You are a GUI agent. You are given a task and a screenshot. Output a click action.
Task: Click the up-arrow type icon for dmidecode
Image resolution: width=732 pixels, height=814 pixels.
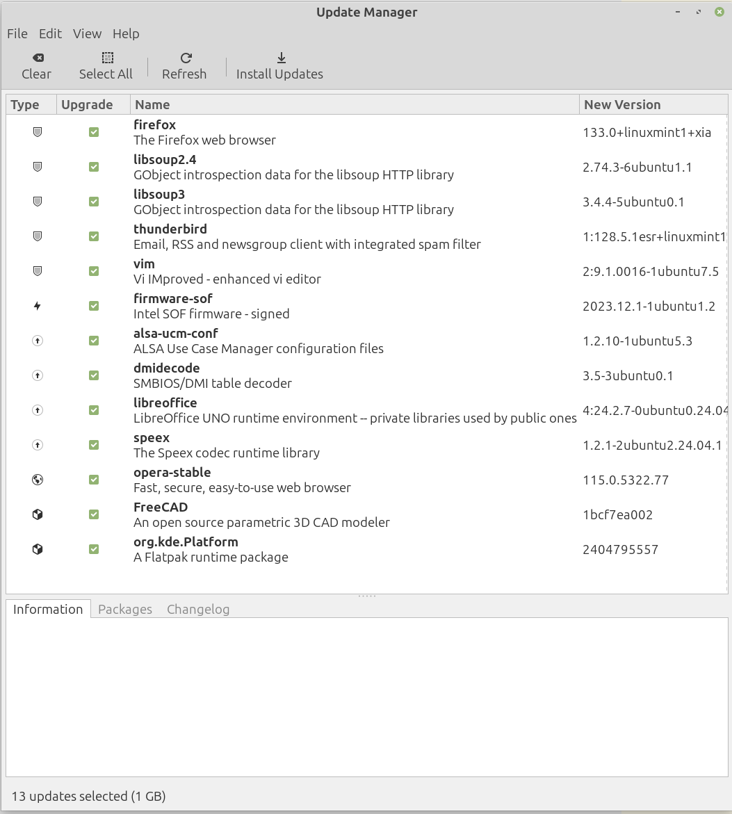[38, 375]
